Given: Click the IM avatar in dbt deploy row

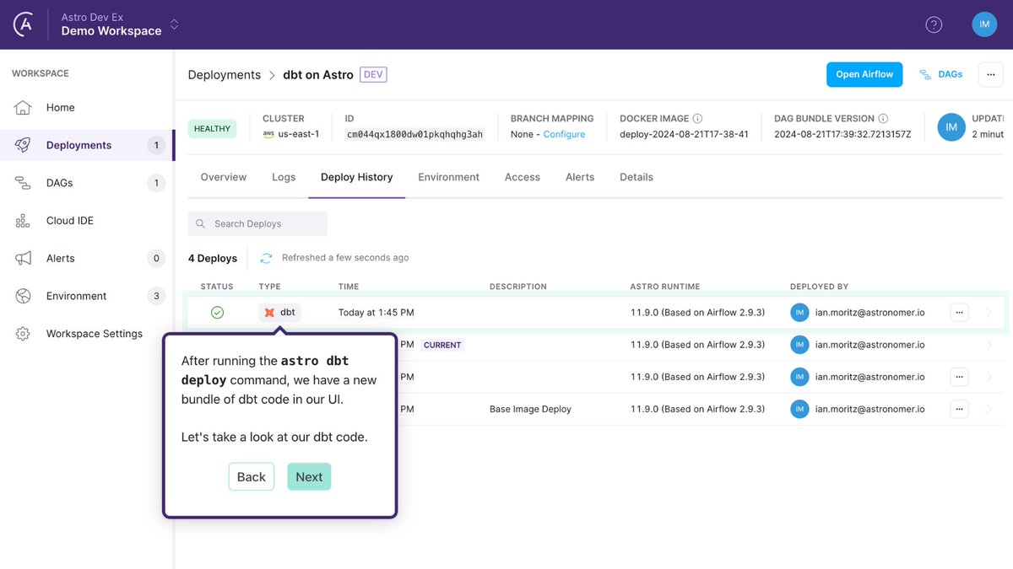Looking at the screenshot, I should (799, 313).
